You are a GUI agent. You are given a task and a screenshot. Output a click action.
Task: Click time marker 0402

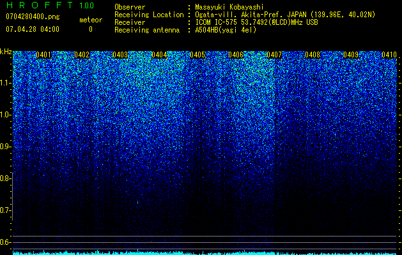point(82,55)
